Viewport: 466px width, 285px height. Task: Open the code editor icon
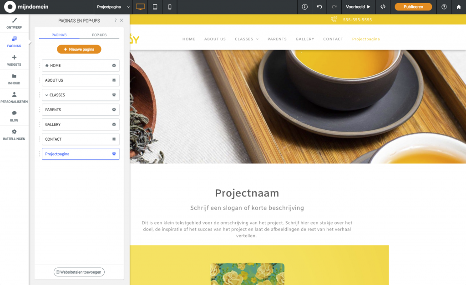(x=383, y=7)
